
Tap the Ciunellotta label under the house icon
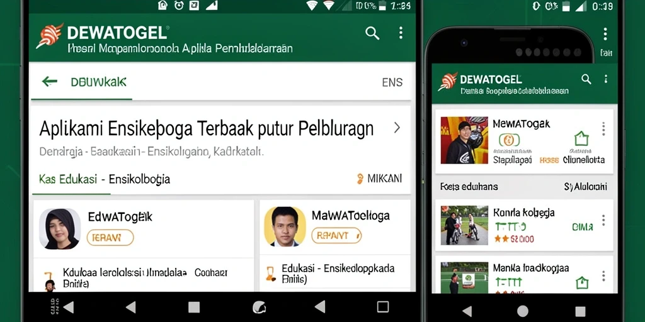coord(584,160)
